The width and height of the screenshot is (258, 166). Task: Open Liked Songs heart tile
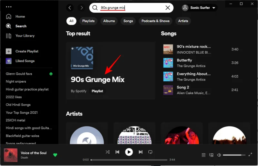point(9,61)
